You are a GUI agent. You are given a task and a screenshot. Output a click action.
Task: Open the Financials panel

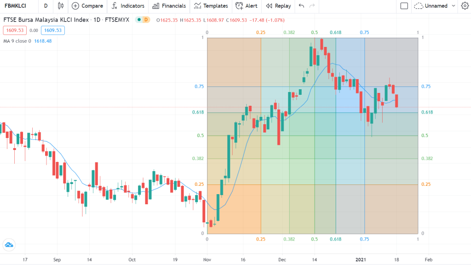pyautogui.click(x=169, y=6)
